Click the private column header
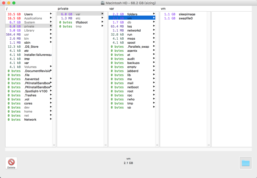 63,9
